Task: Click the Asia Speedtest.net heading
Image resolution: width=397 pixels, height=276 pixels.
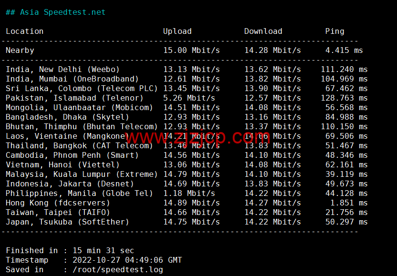Action: (x=63, y=12)
